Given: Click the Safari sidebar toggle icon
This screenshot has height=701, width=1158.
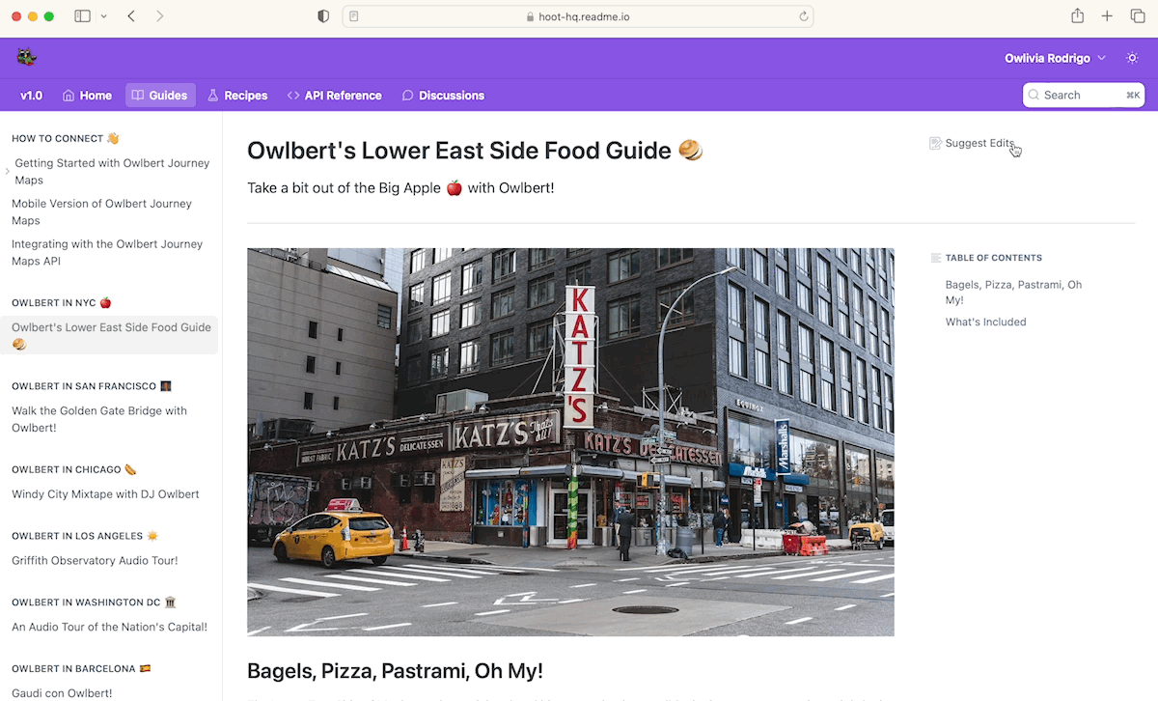Looking at the screenshot, I should pyautogui.click(x=82, y=16).
